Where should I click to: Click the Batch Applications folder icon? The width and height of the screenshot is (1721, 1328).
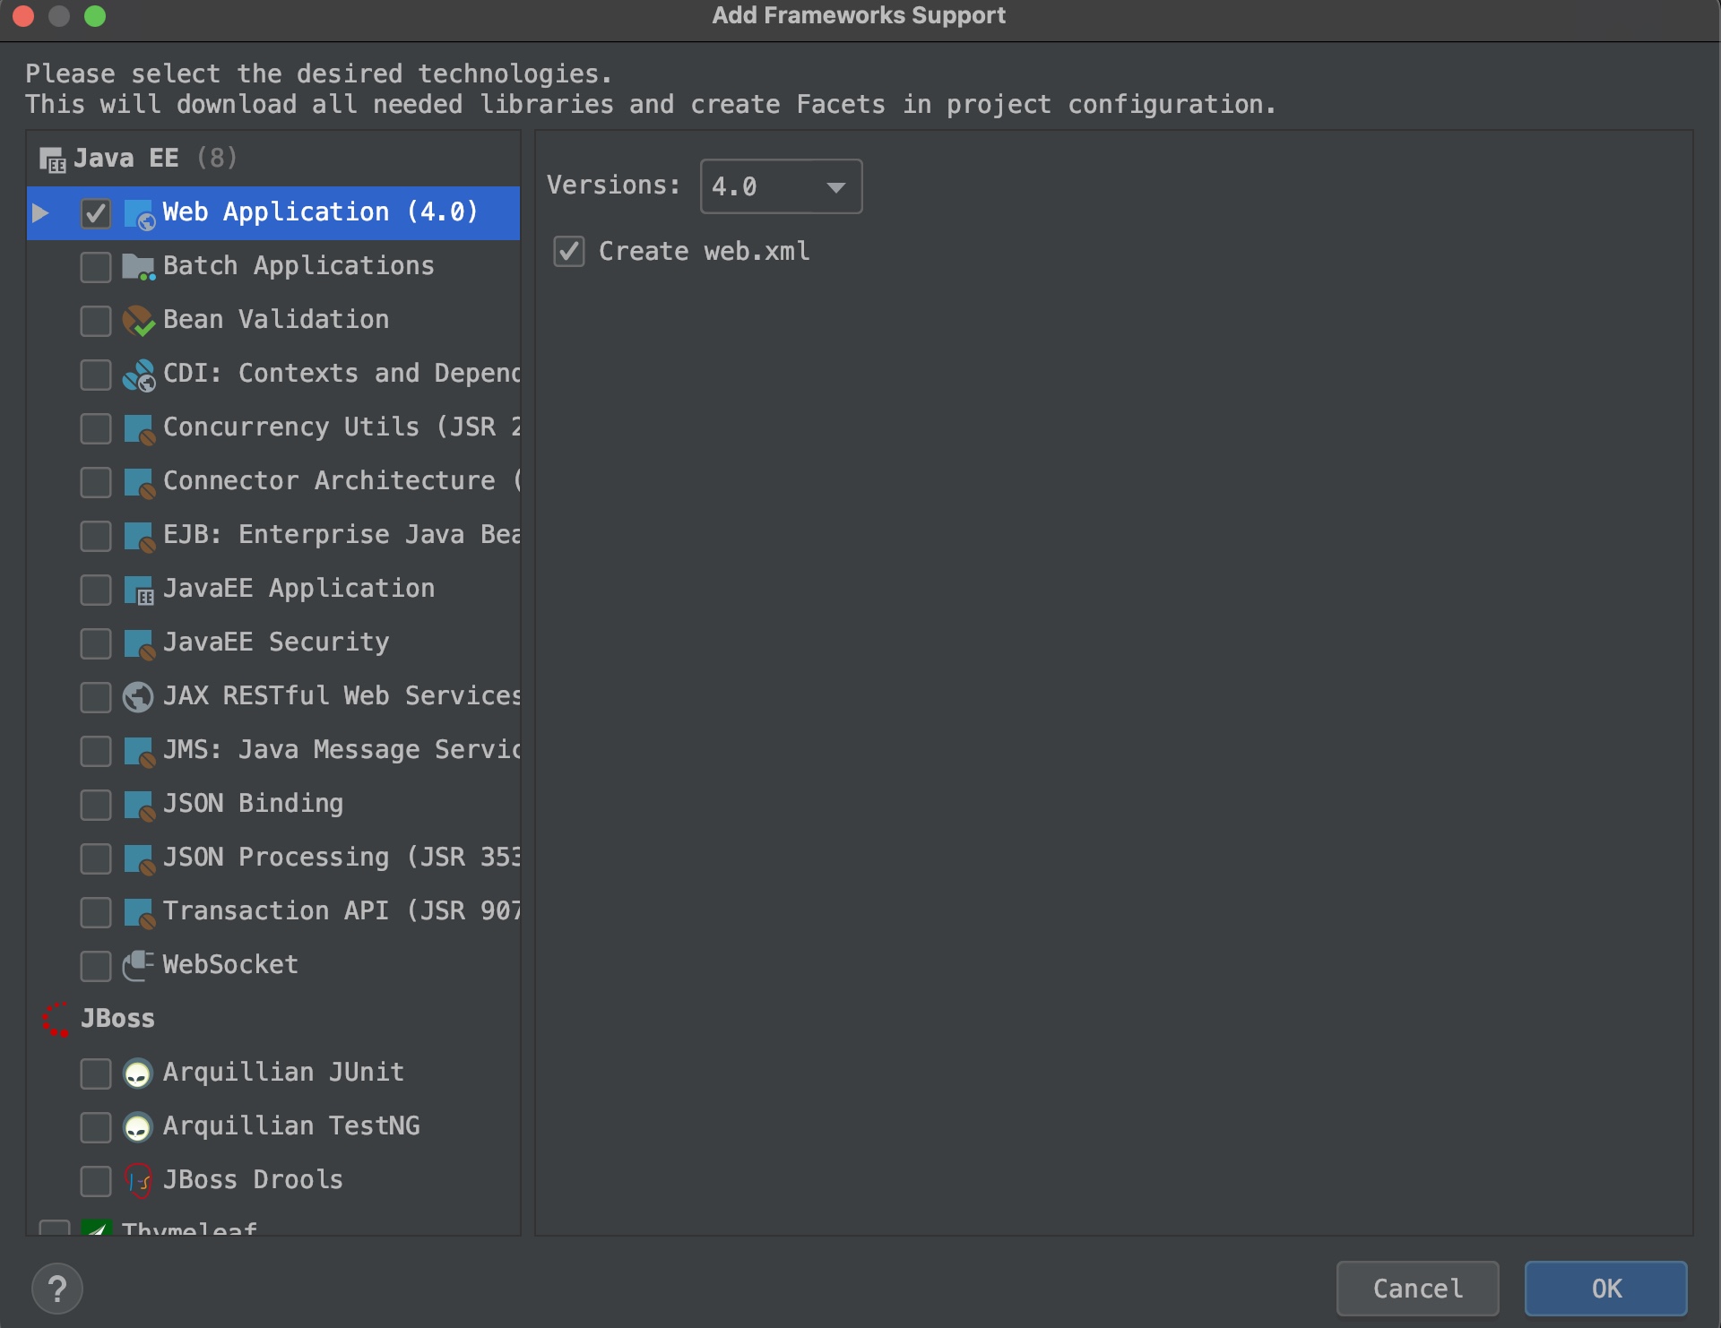point(138,266)
